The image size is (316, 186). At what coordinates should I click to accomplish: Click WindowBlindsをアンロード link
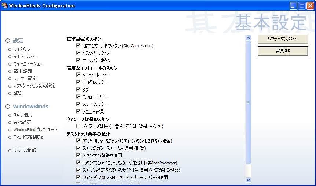36,130
